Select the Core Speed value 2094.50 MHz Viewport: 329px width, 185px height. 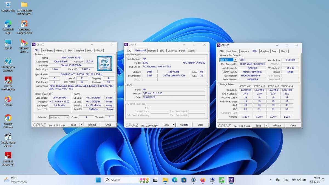coord(59,98)
